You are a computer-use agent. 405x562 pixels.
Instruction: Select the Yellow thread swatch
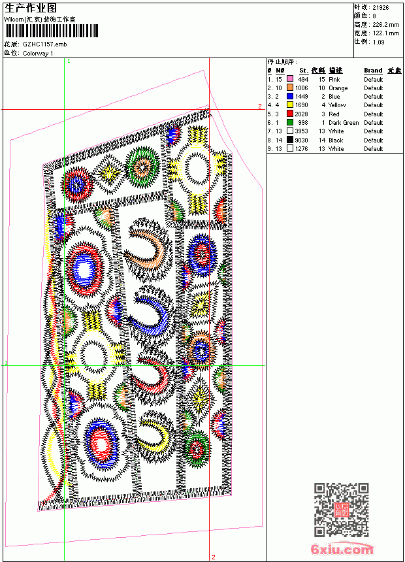(x=289, y=105)
